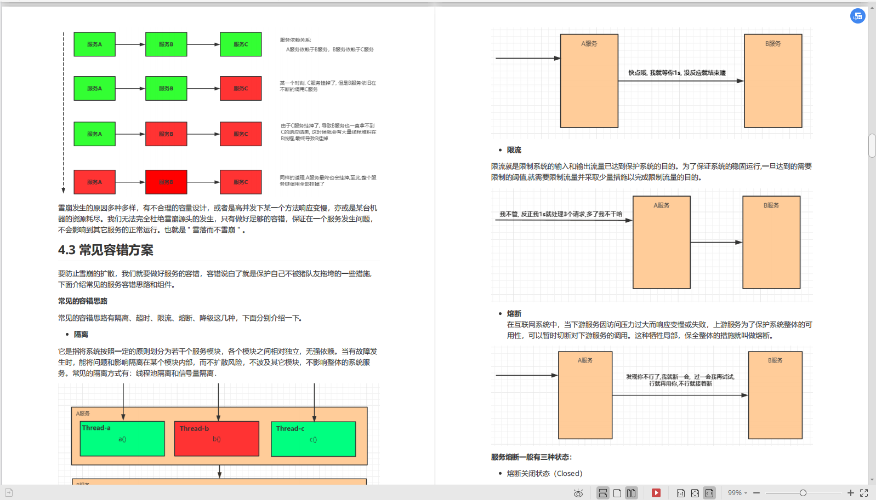The height and width of the screenshot is (500, 876).
Task: Click the 熔断 bullet item
Action: tap(514, 314)
